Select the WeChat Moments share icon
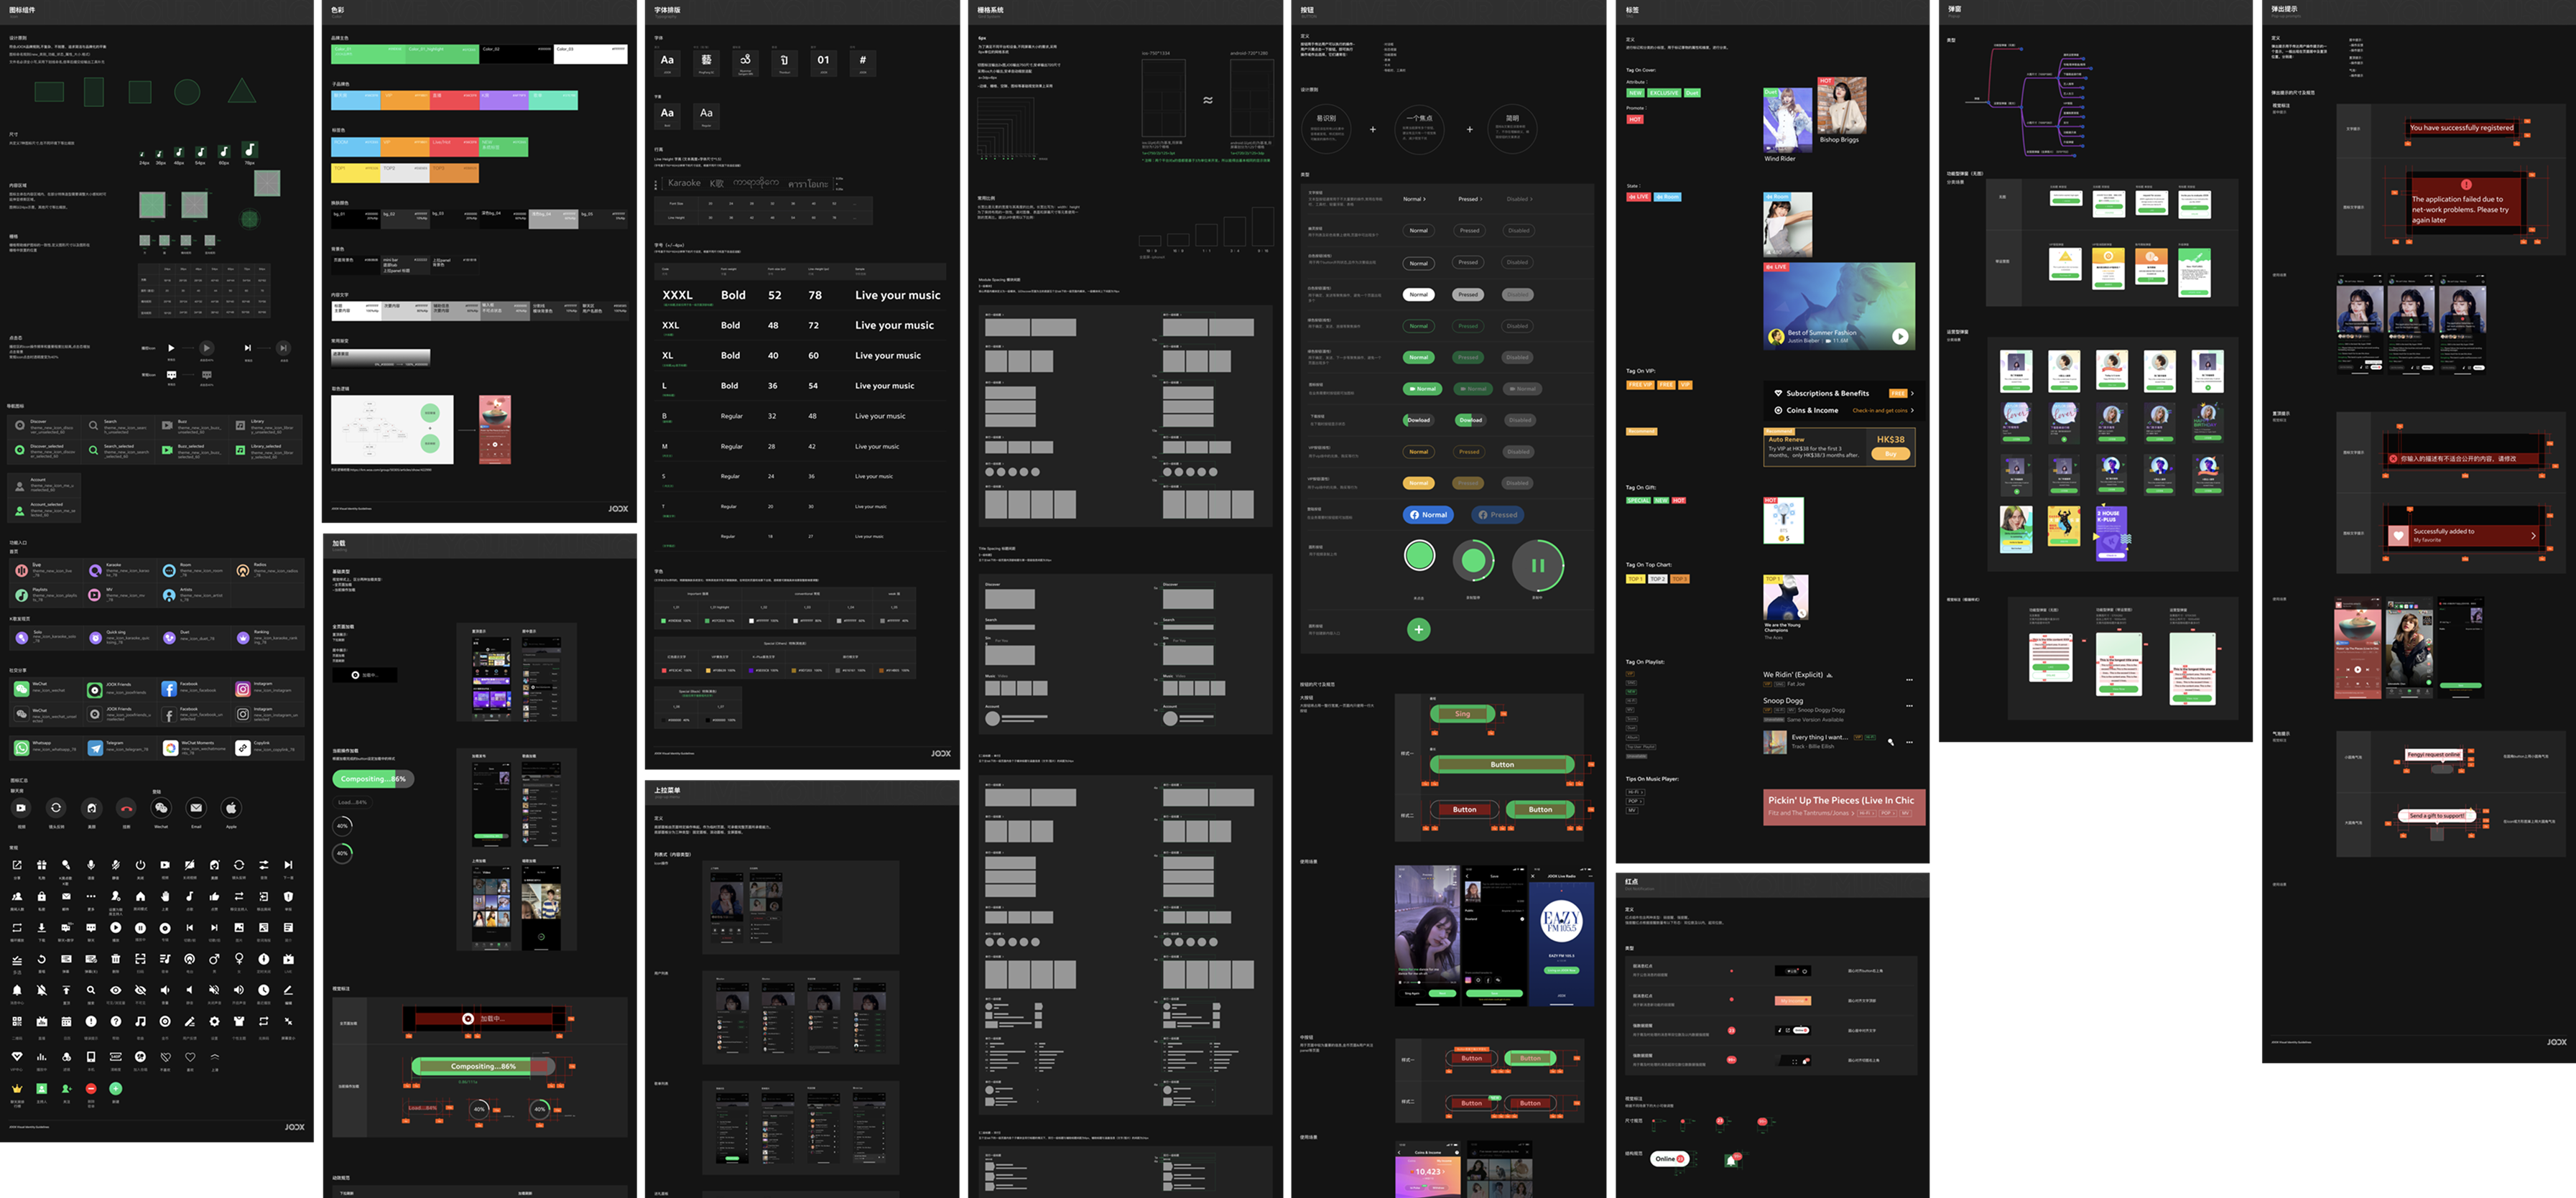 click(x=171, y=748)
